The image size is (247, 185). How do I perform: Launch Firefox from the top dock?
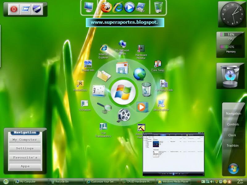(x=106, y=7)
